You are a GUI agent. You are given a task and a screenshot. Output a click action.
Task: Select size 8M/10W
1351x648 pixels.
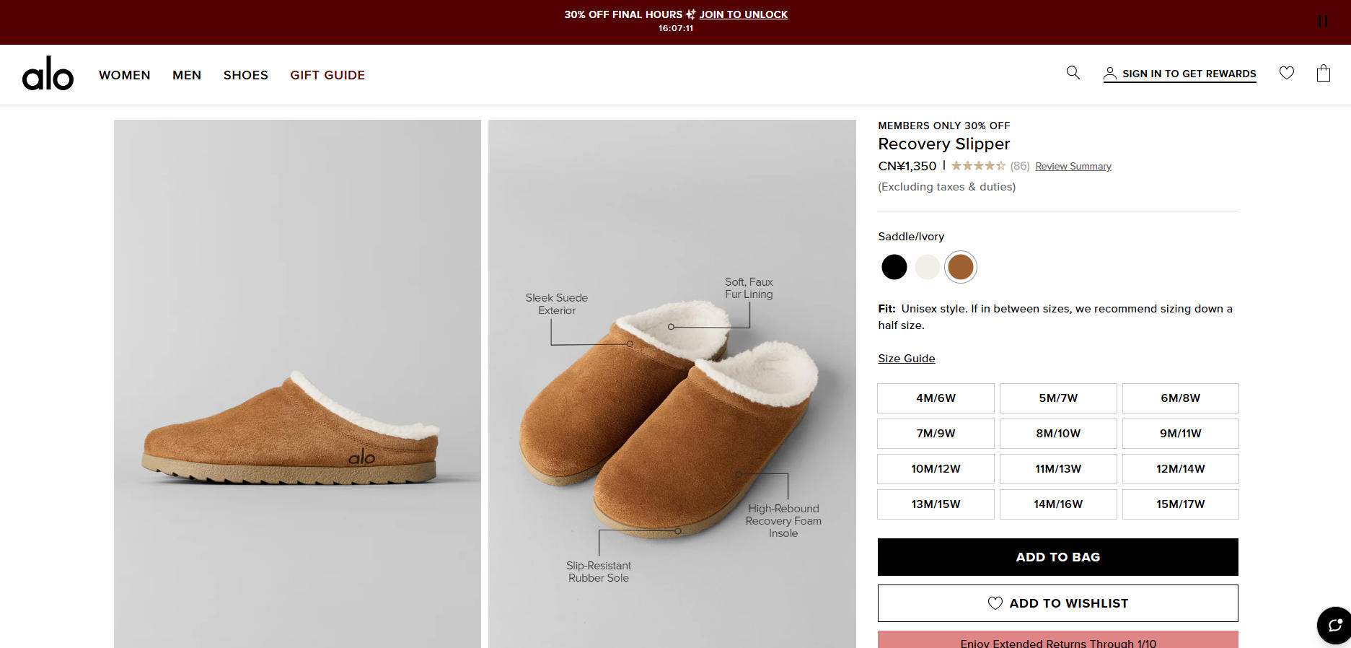1057,434
